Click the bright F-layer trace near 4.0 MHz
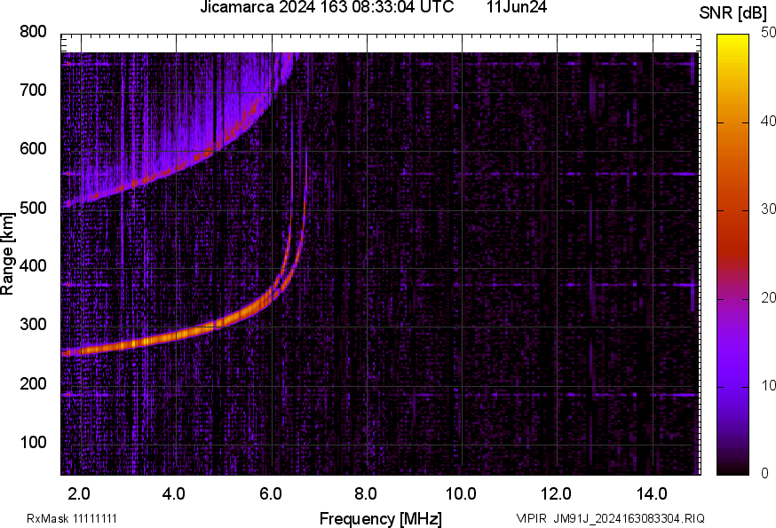 pos(176,336)
